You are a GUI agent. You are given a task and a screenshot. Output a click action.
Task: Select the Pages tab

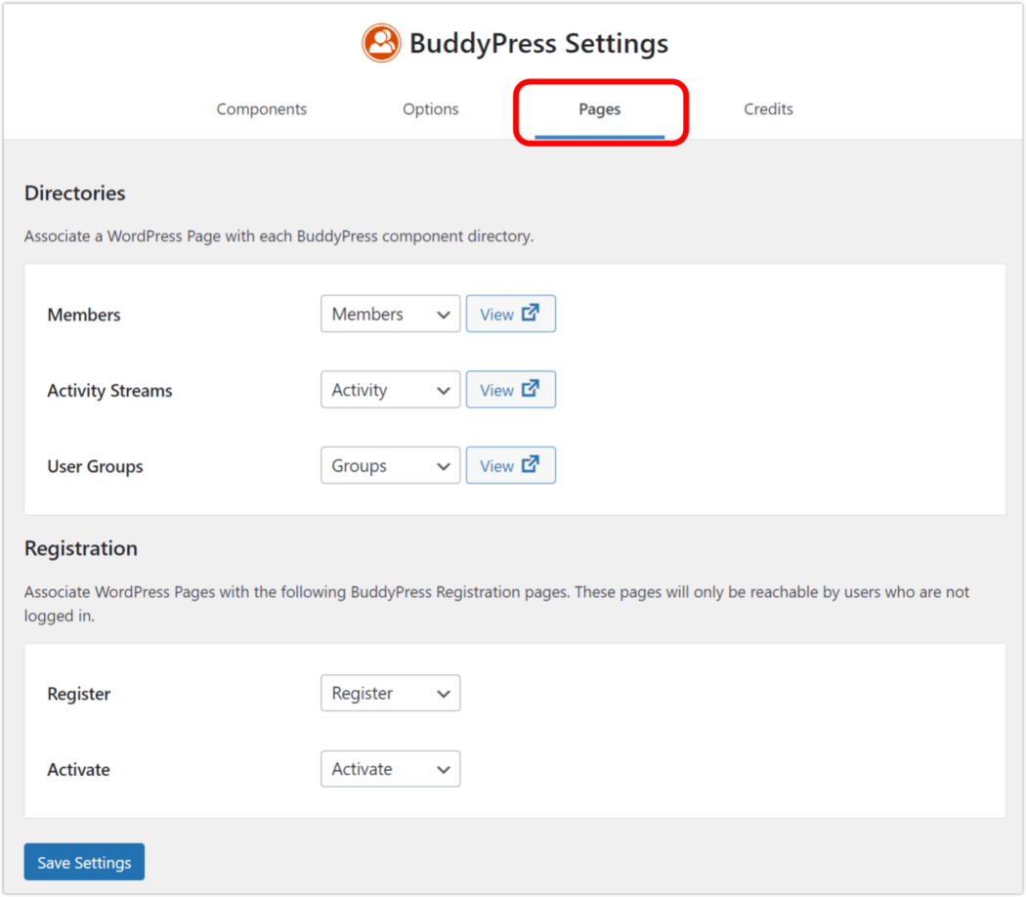[599, 109]
